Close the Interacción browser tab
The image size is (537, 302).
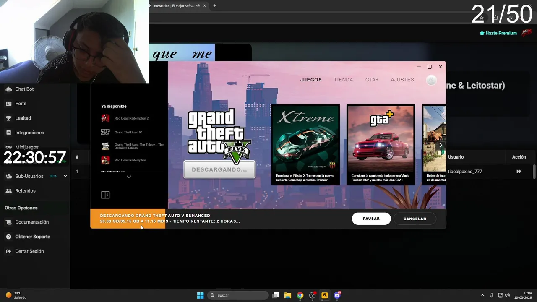(205, 6)
